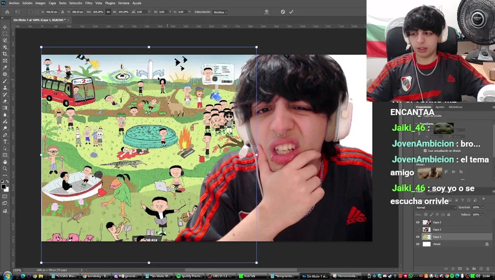Image resolution: width=495 pixels, height=280 pixels.
Task: Toggle 'Usar actualización en directo' checkbox
Action: click(x=425, y=150)
